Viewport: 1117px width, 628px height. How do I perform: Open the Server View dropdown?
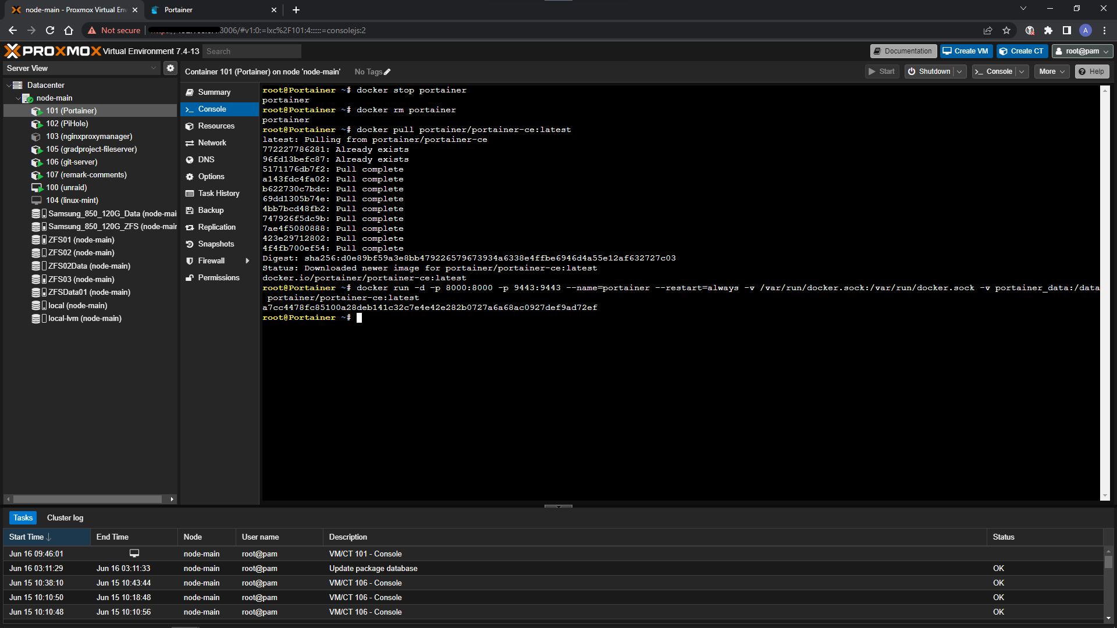[x=81, y=68]
